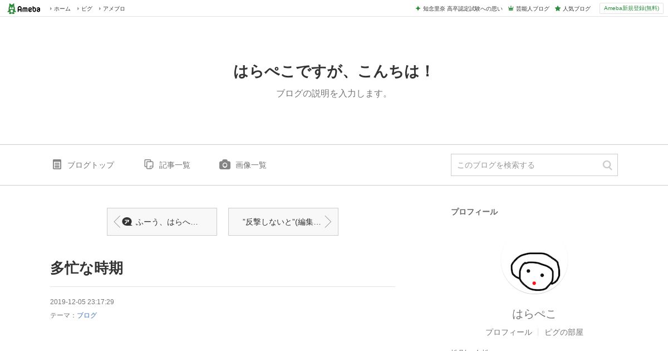This screenshot has height=351, width=668.
Task: Go to ブログトップ tab
Action: (90, 165)
